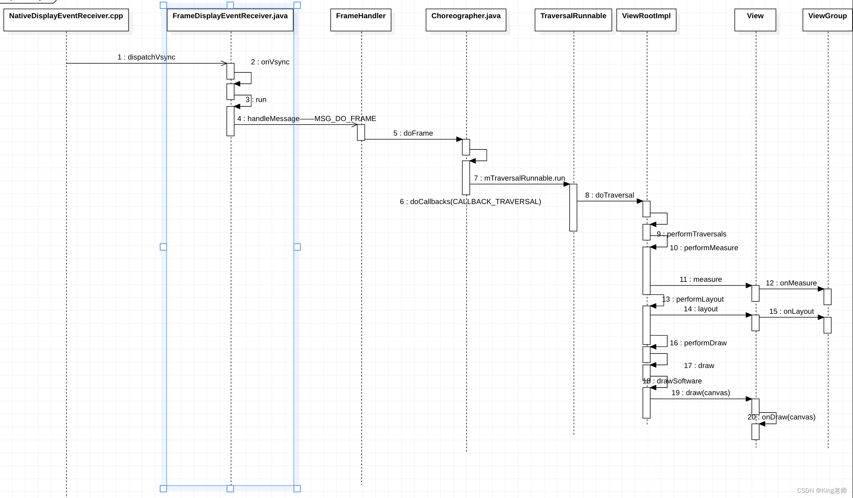Select the FrameHandler activation bar

point(361,132)
